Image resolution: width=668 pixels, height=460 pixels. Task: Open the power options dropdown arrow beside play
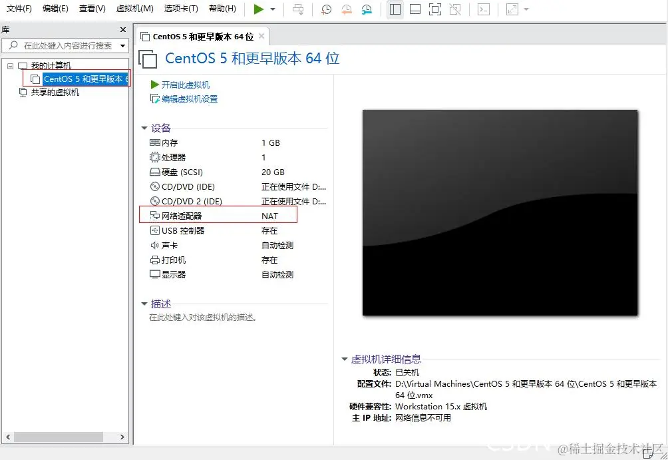273,9
